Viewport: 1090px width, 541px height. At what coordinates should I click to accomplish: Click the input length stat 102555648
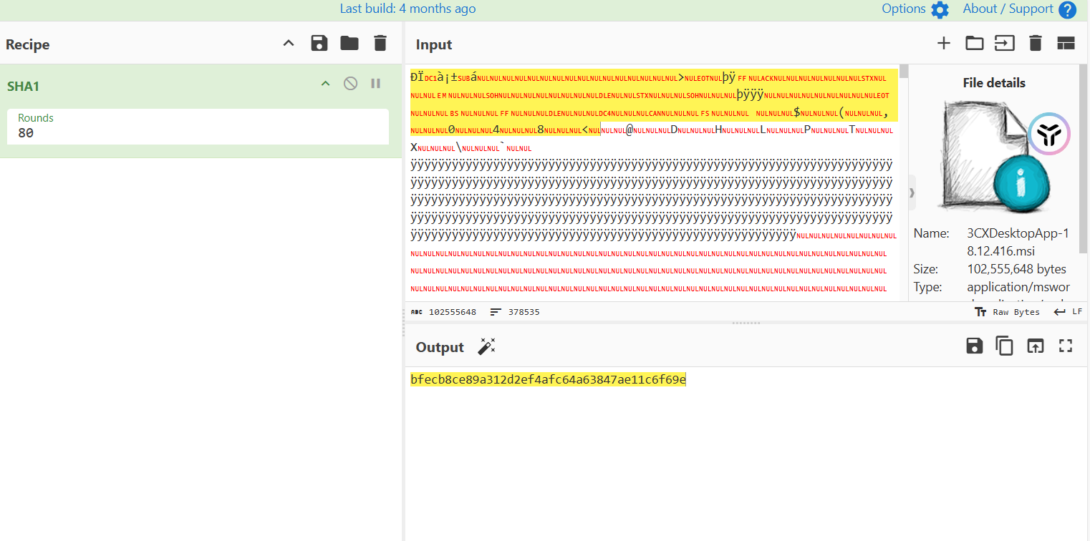tap(444, 312)
